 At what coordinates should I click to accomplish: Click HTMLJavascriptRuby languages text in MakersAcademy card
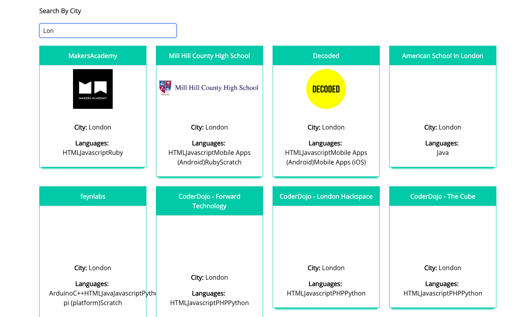[x=93, y=153]
